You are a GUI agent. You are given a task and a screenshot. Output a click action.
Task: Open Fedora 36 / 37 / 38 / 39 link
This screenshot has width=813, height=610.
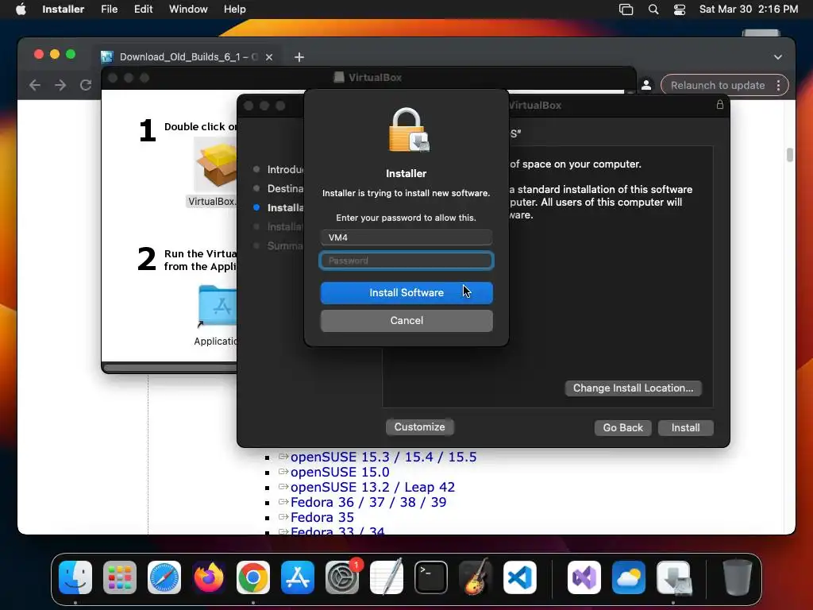(x=368, y=502)
